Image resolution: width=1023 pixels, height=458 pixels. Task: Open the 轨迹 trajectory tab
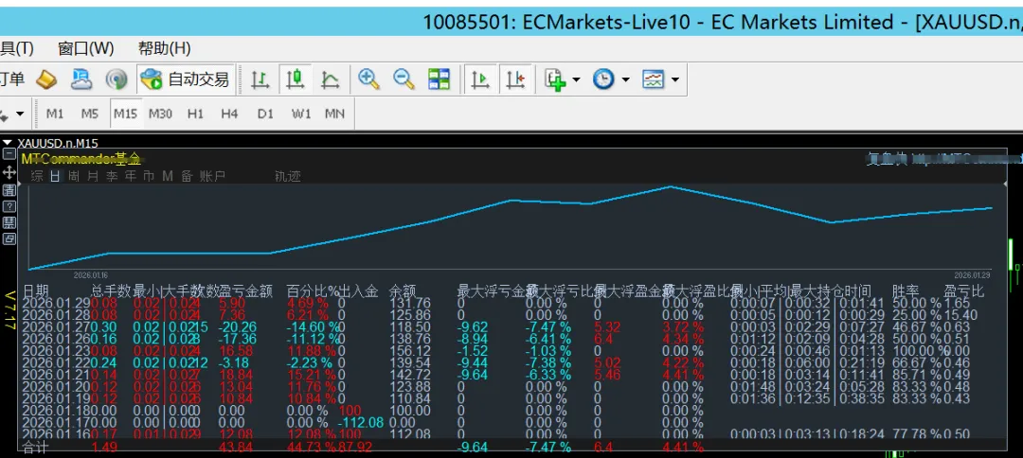tap(288, 177)
